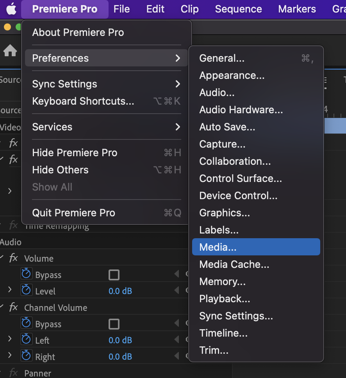Toggle Left channel stopwatch animation
This screenshot has height=378, width=346.
(x=26, y=339)
